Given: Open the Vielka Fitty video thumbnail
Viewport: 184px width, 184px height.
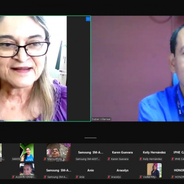Looking at the screenshot, I should [x=155, y=170].
